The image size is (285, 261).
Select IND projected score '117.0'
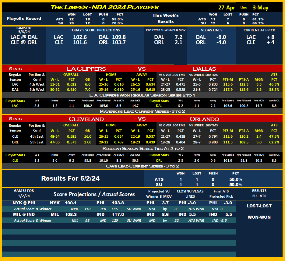118,214
